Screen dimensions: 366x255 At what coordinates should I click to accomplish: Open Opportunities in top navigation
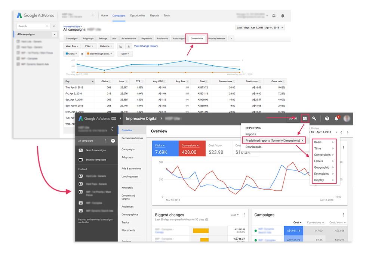pyautogui.click(x=138, y=15)
